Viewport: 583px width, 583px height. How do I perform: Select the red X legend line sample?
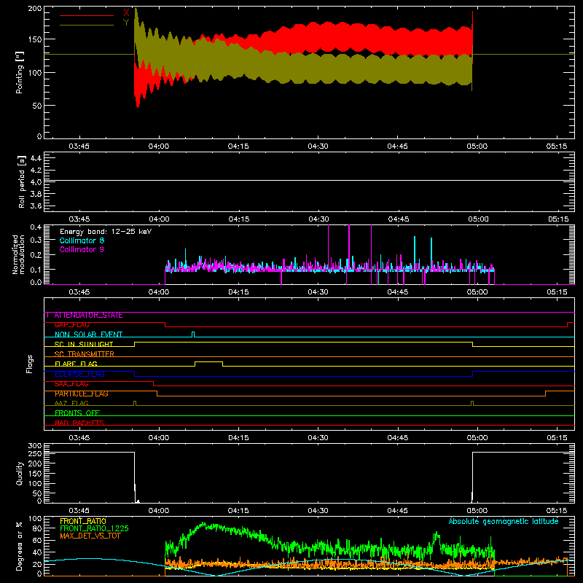(x=87, y=15)
